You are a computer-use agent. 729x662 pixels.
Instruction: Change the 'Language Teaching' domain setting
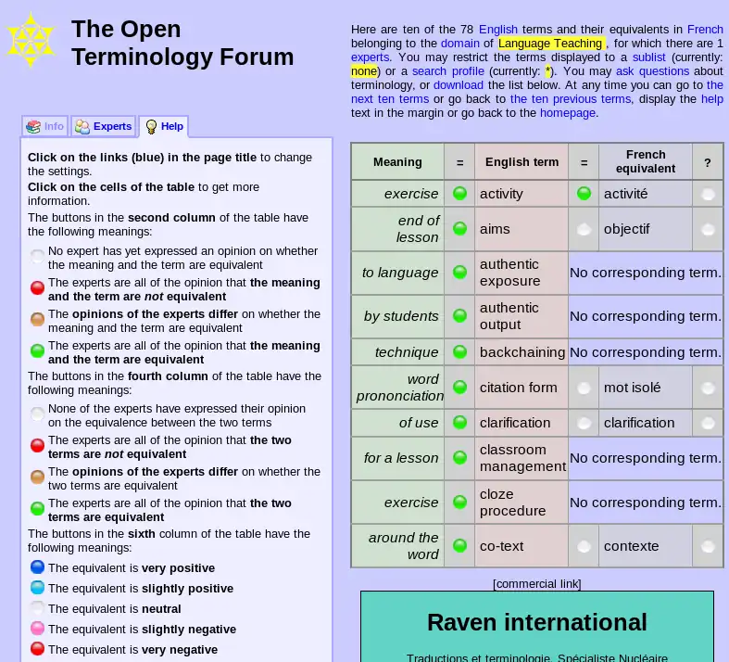(x=550, y=44)
